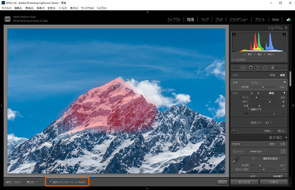Click the White Balance eyedropper tool
295x190 pixels.
[x=236, y=160]
